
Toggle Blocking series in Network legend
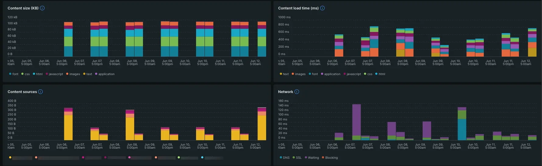[x=330, y=158]
